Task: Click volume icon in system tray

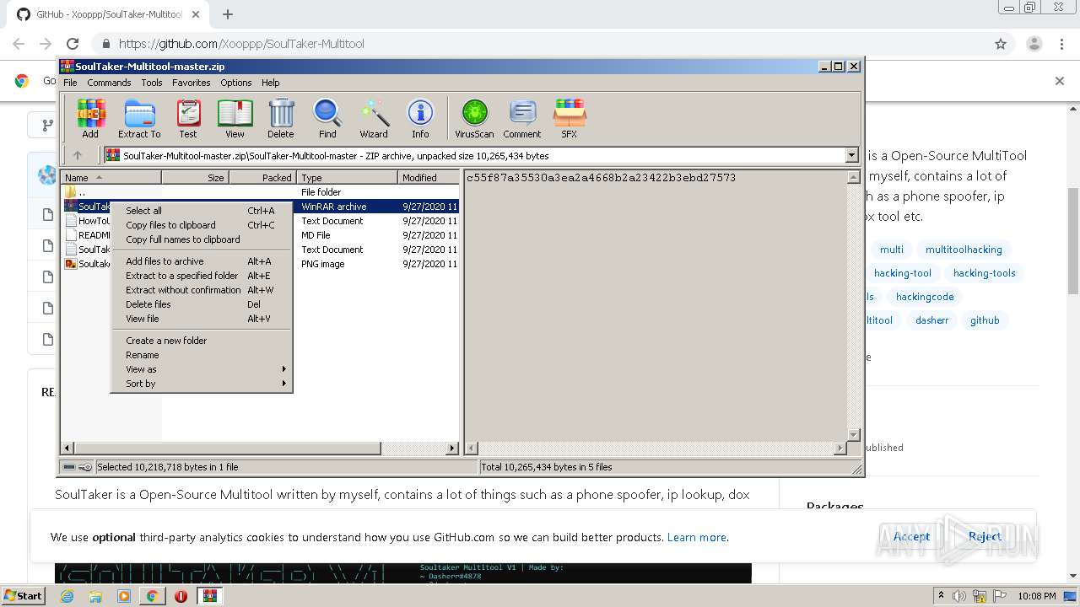Action: point(959,596)
